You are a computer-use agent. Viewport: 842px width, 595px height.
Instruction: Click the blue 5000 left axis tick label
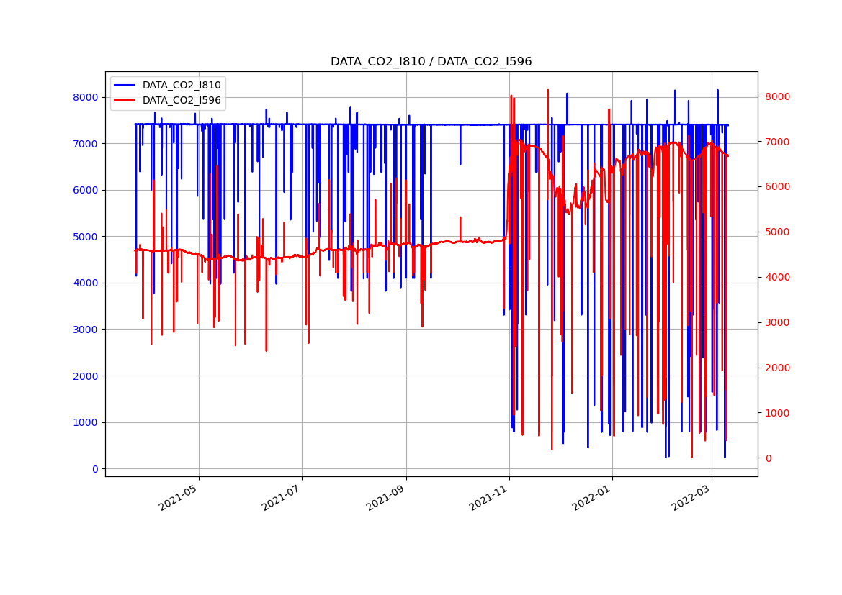[x=86, y=237]
